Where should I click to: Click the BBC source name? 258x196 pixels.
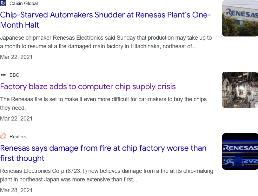pos(14,75)
